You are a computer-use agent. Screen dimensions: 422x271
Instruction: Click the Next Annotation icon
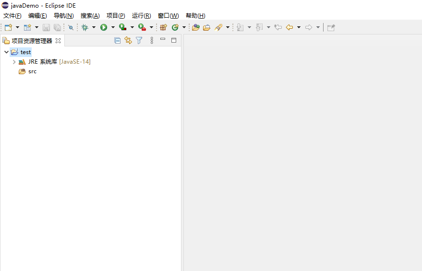pos(240,27)
